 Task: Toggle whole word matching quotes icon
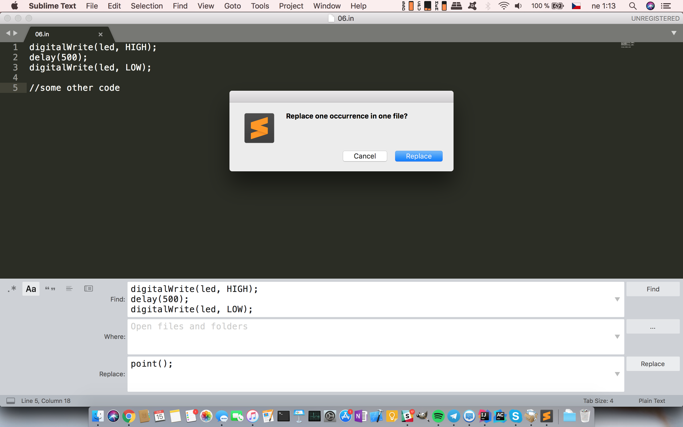tap(50, 288)
